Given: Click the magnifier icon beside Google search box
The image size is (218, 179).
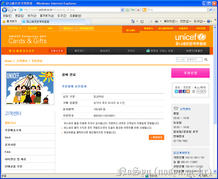Looking at the screenshot, I should coord(206,60).
